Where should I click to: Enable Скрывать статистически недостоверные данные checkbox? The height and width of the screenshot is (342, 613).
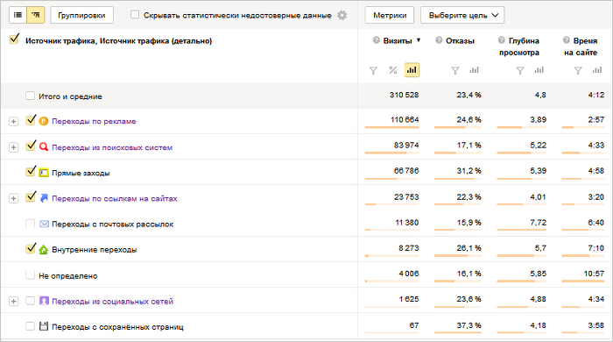coord(135,15)
